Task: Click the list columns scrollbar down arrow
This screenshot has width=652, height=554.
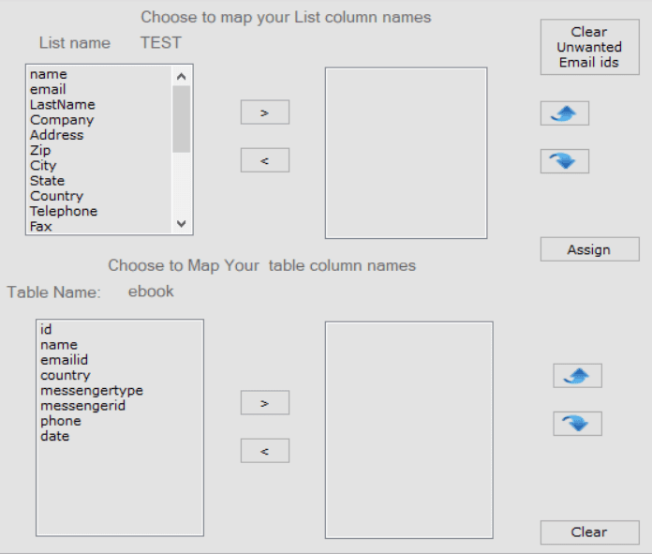Action: click(182, 223)
